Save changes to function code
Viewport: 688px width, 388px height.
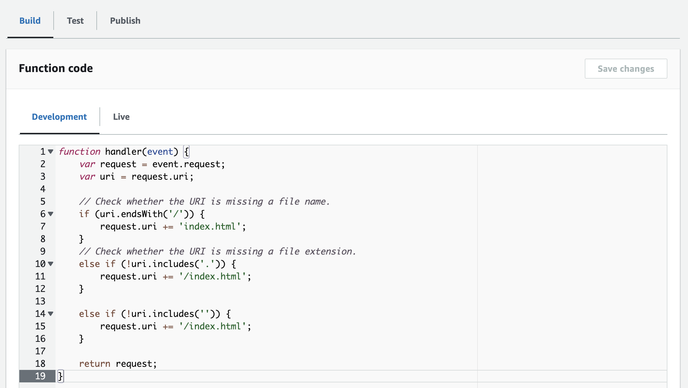coord(627,69)
